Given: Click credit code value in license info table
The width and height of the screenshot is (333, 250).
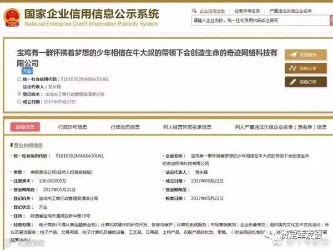Looking at the screenshot, I should point(79,156).
